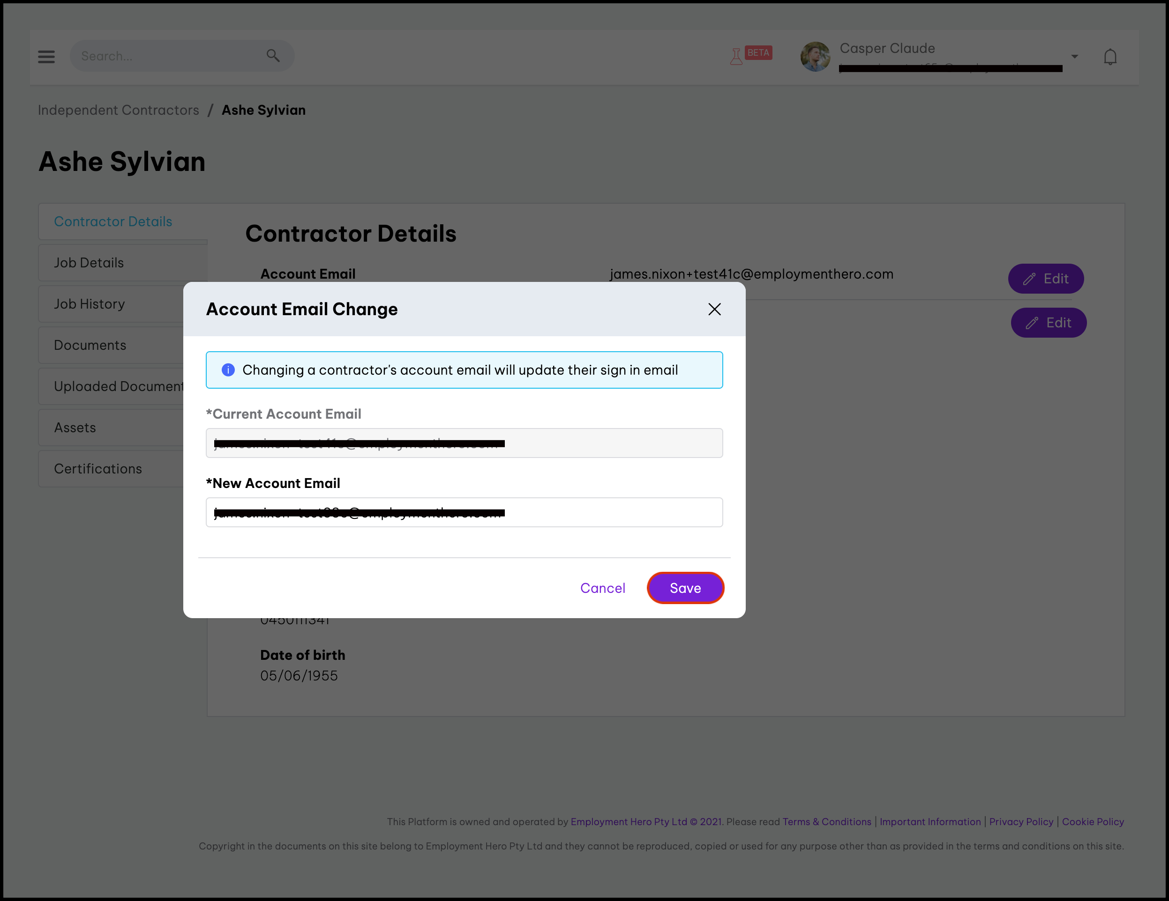Screen dimensions: 1169x901
Task: Expand the user account dropdown arrow
Action: 1074,57
